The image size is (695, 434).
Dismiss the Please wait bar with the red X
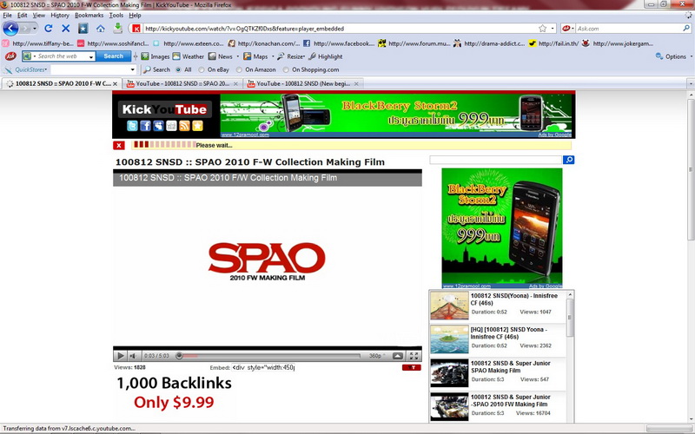[119, 145]
